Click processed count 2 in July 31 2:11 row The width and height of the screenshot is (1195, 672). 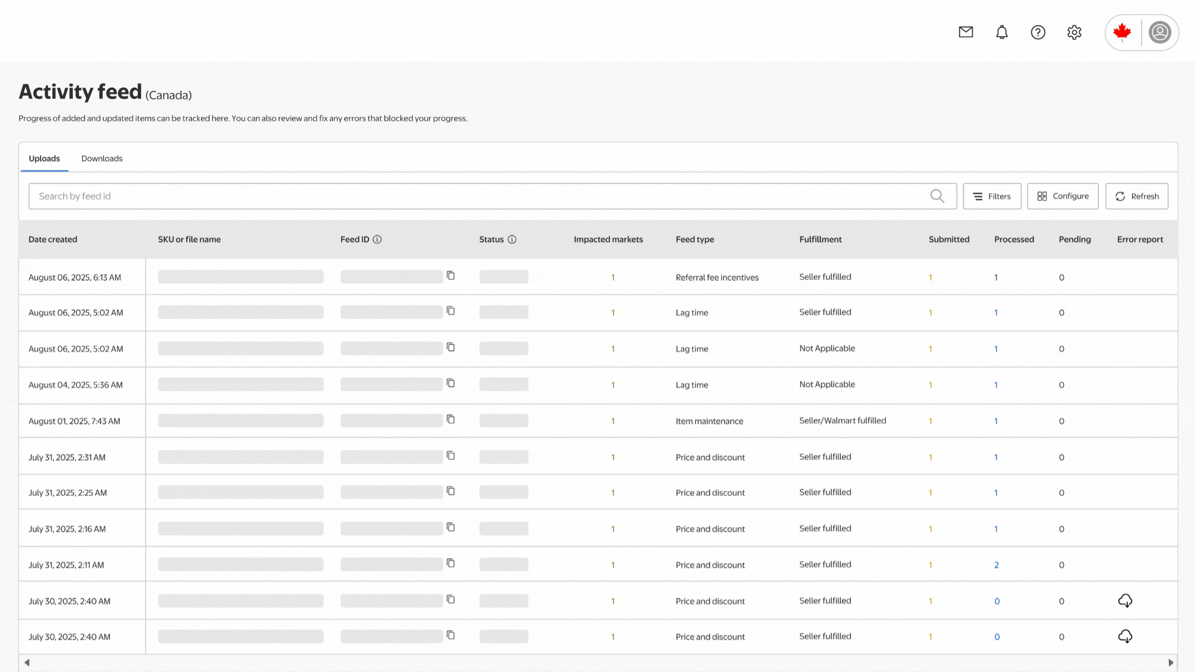(996, 565)
